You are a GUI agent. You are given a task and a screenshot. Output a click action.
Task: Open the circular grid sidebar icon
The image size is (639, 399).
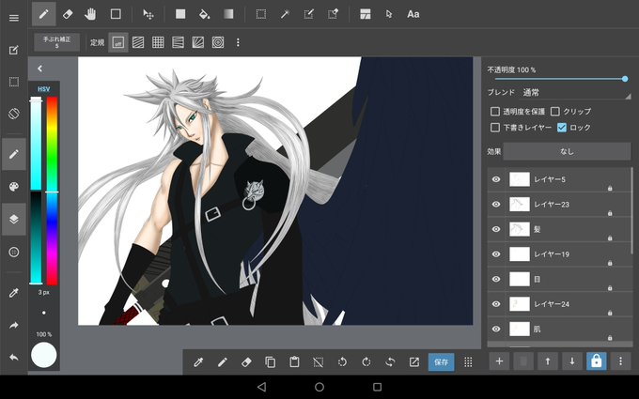point(14,252)
